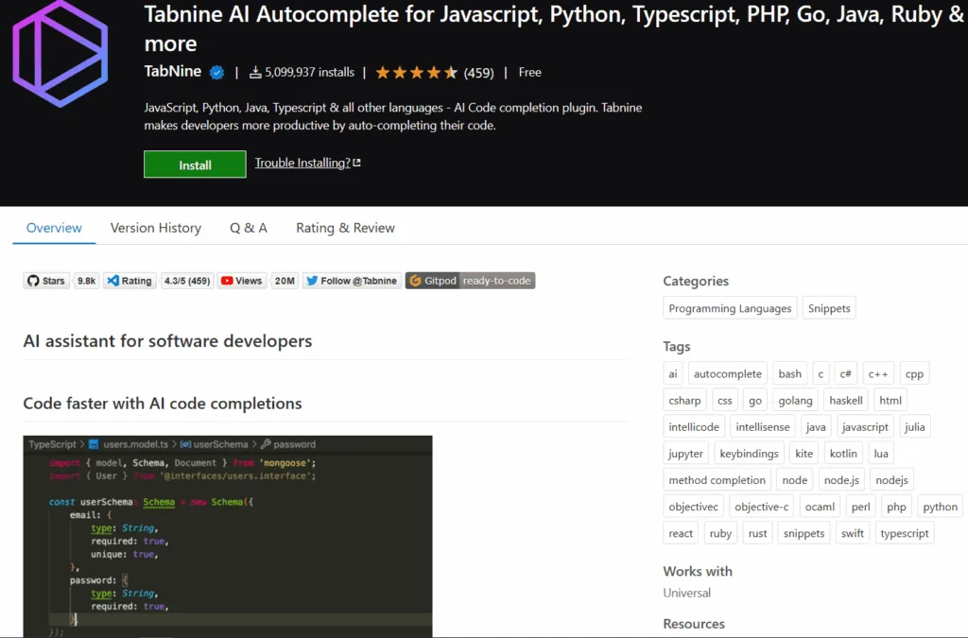Click the verified publisher badge next to TabNine
Screen dimensions: 968x638
(x=216, y=73)
